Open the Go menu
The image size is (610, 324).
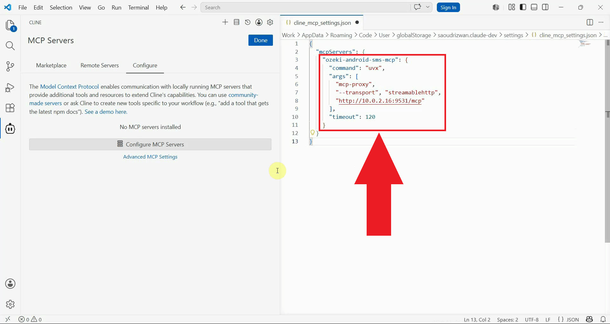tap(101, 7)
